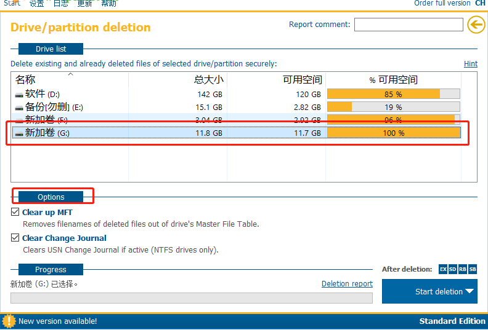Click the yellow back arrow icon

click(476, 25)
